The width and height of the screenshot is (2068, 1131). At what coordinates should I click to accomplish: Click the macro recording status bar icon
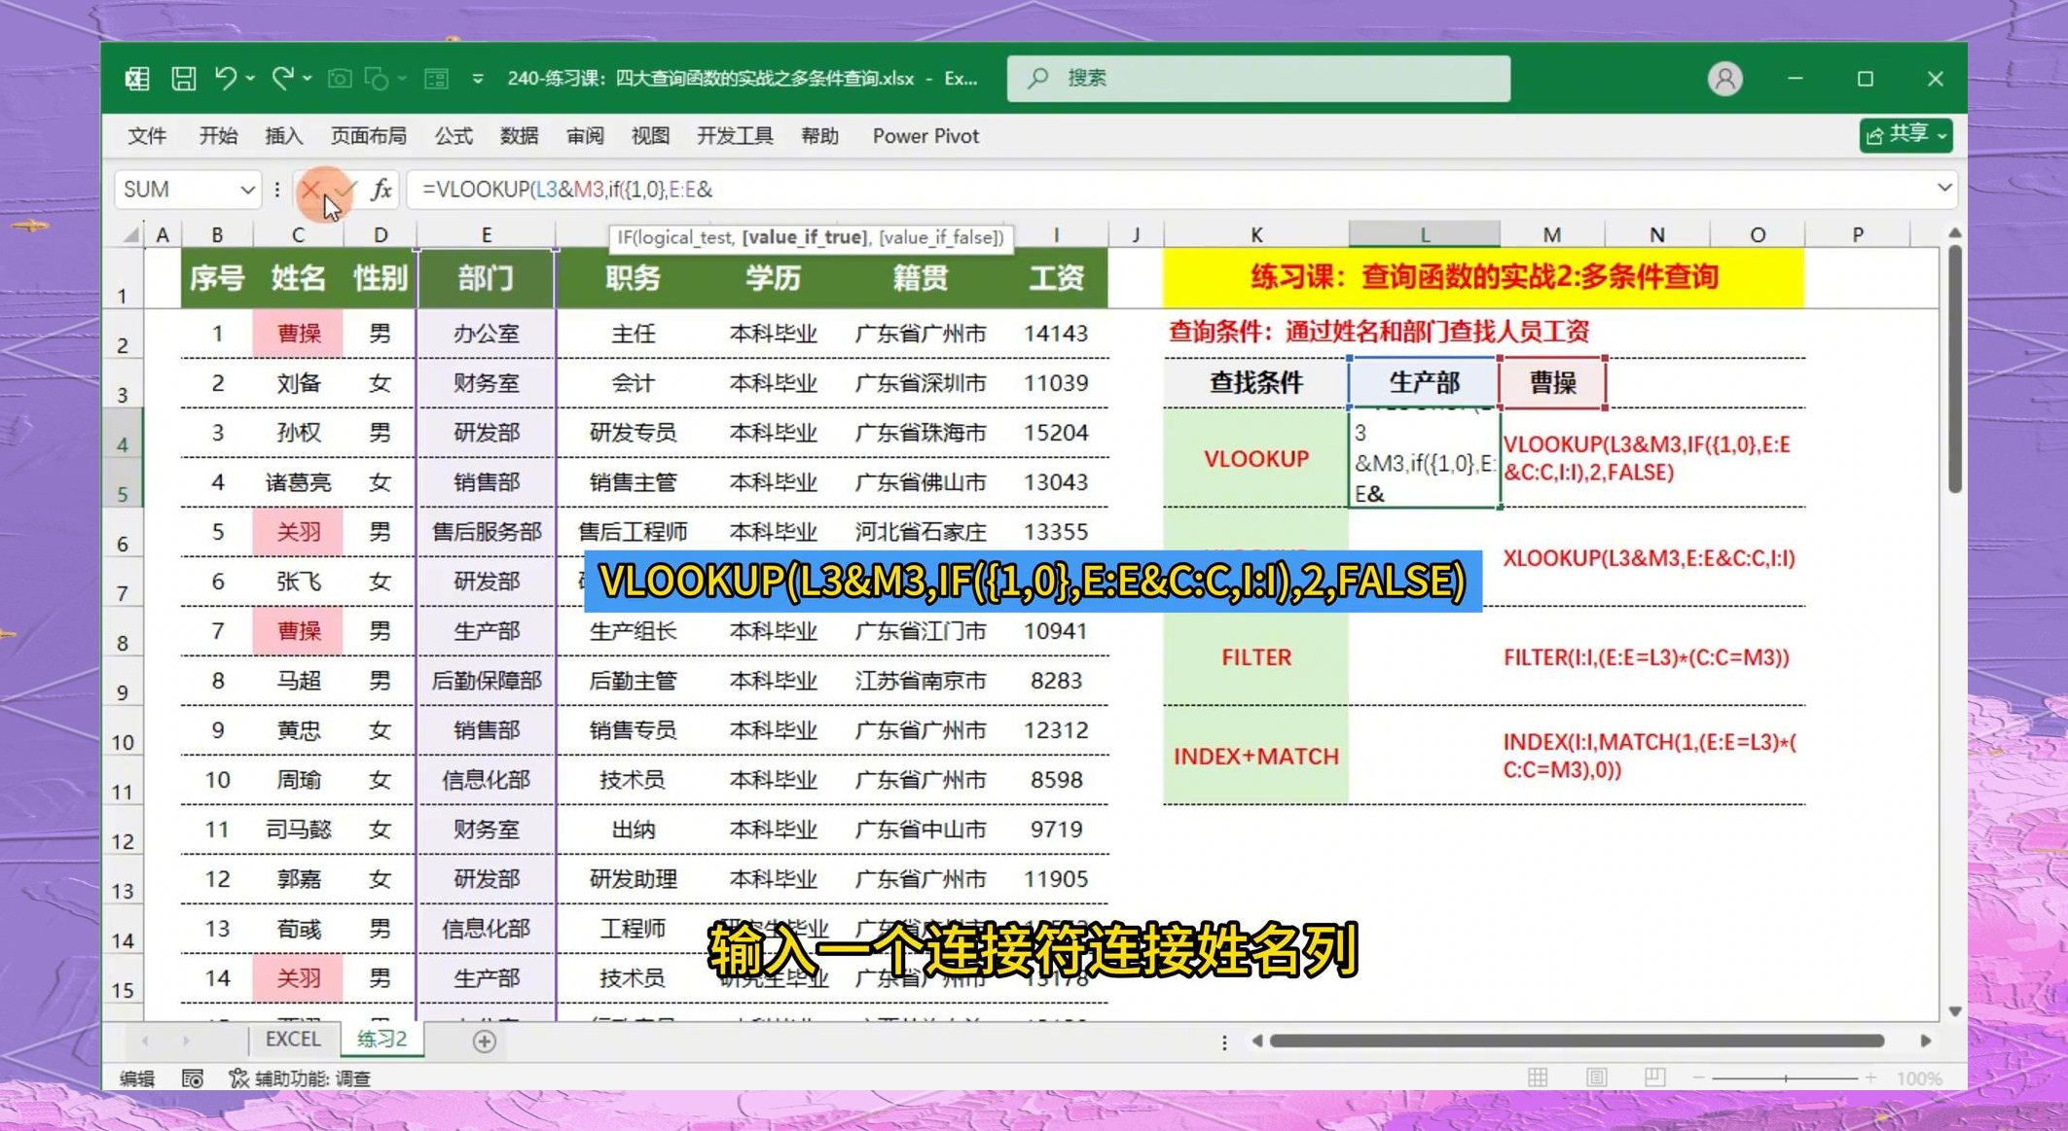click(193, 1078)
